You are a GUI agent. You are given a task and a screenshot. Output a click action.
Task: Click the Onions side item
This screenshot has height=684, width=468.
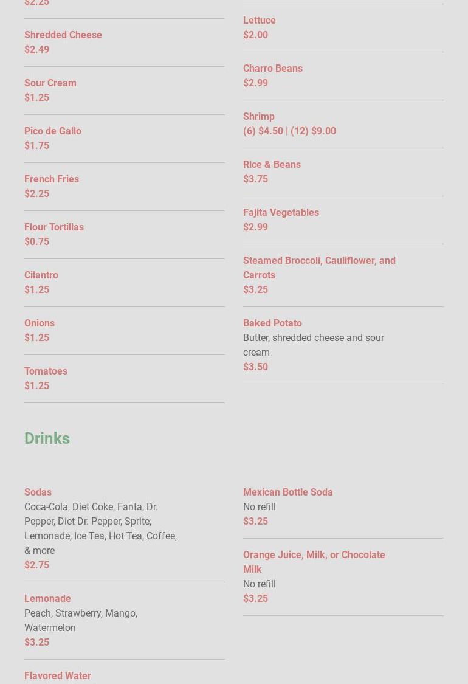tap(40, 323)
